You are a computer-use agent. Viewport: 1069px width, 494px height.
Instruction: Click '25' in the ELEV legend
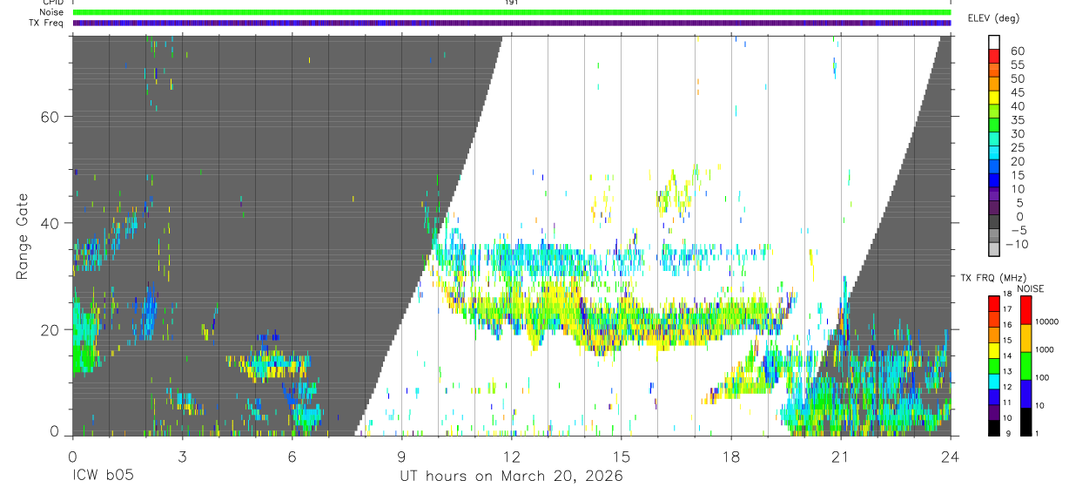1017,148
